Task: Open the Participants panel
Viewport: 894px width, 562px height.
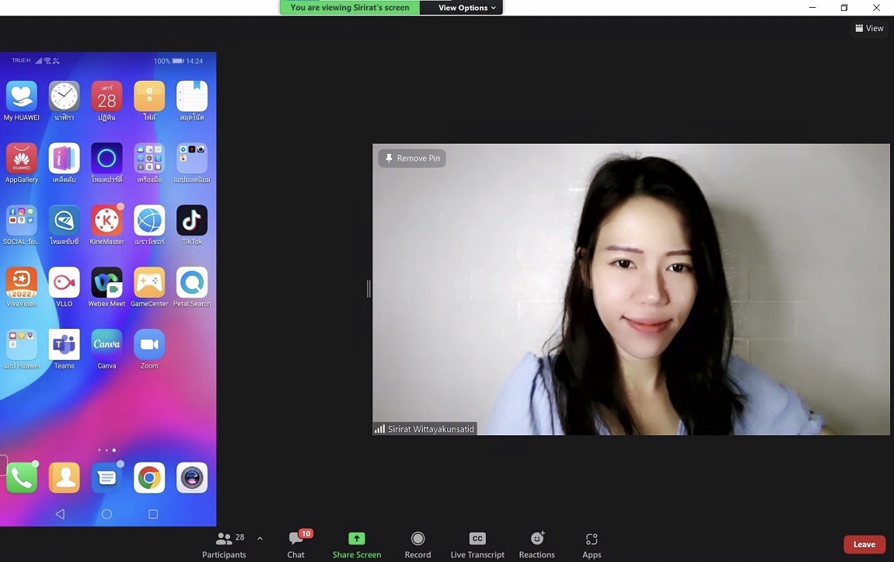Action: tap(224, 545)
